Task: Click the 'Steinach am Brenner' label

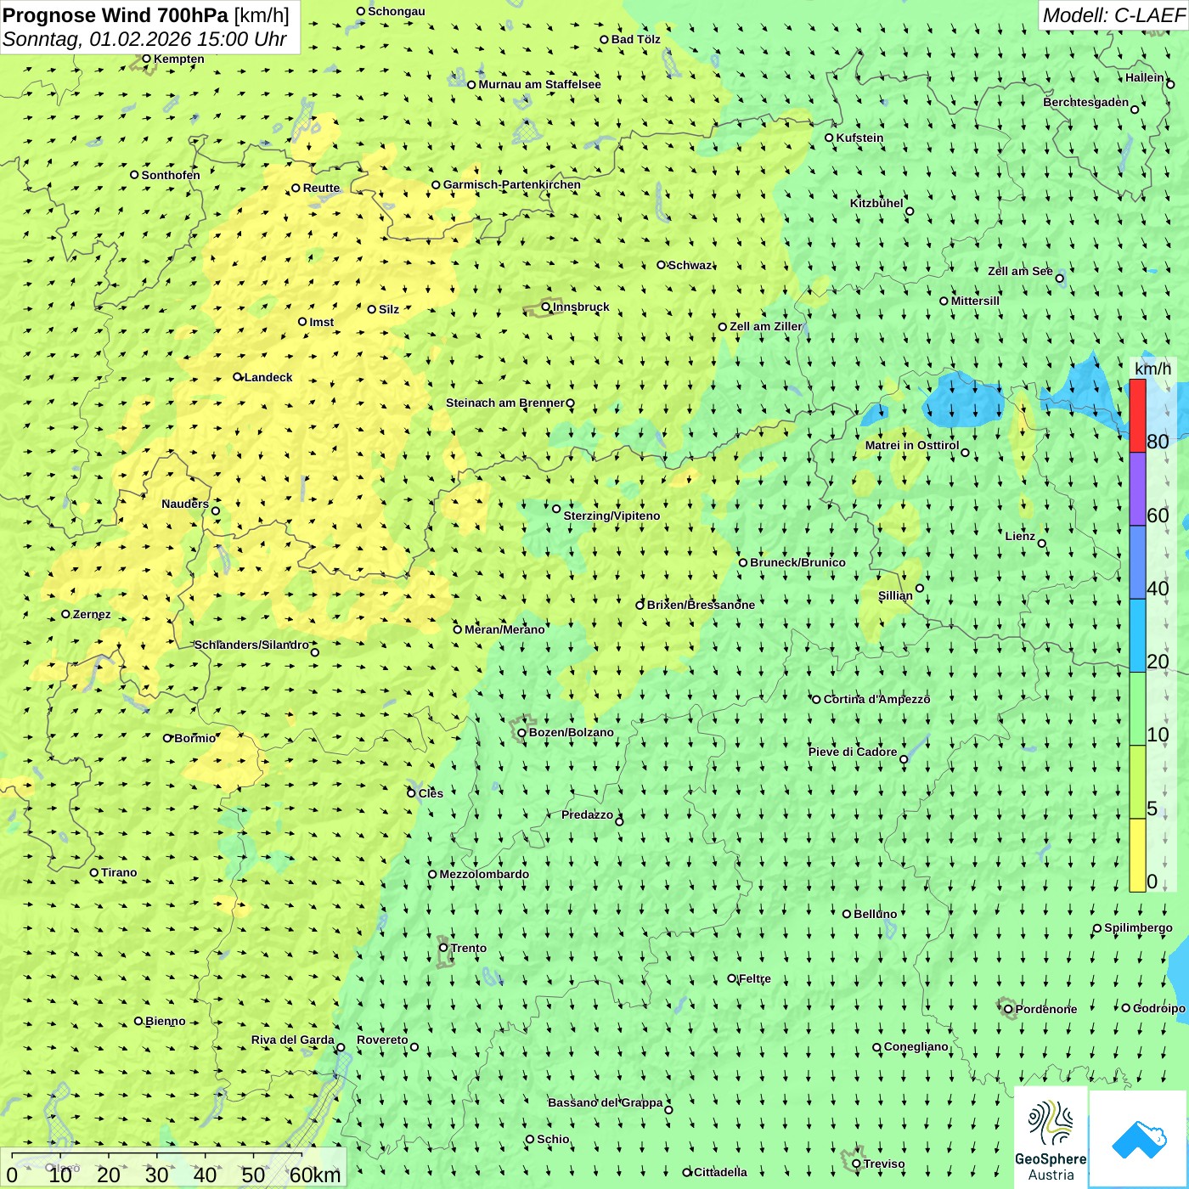Action: tap(505, 403)
